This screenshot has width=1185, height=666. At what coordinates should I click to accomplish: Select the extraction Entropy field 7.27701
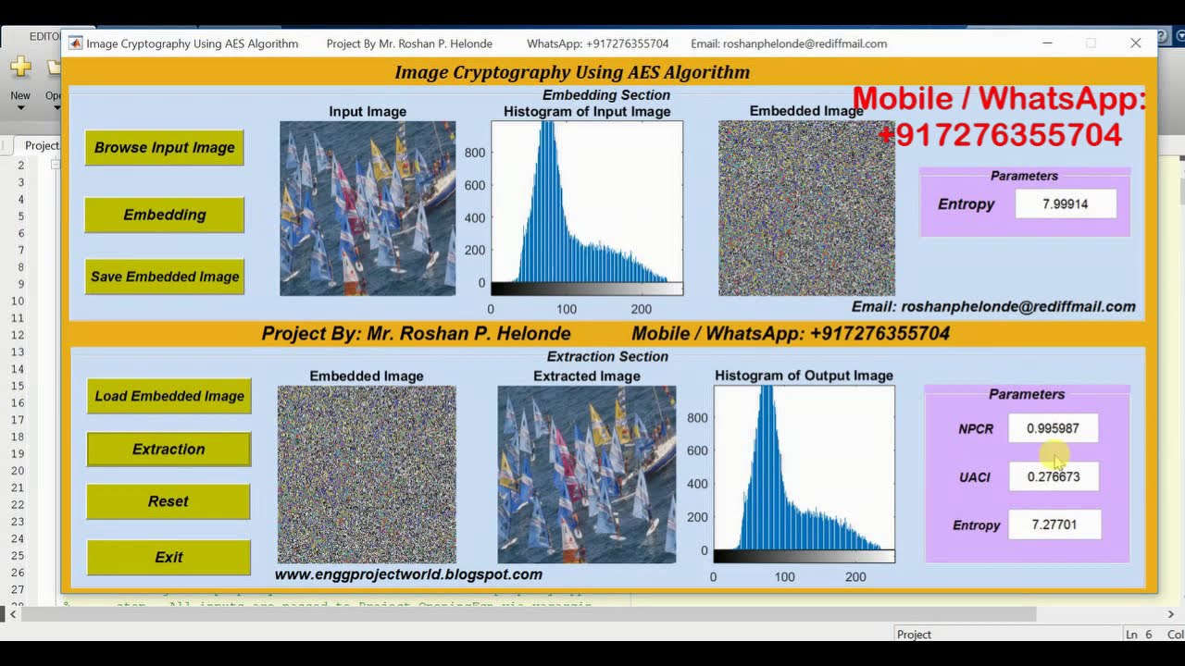[1054, 524]
